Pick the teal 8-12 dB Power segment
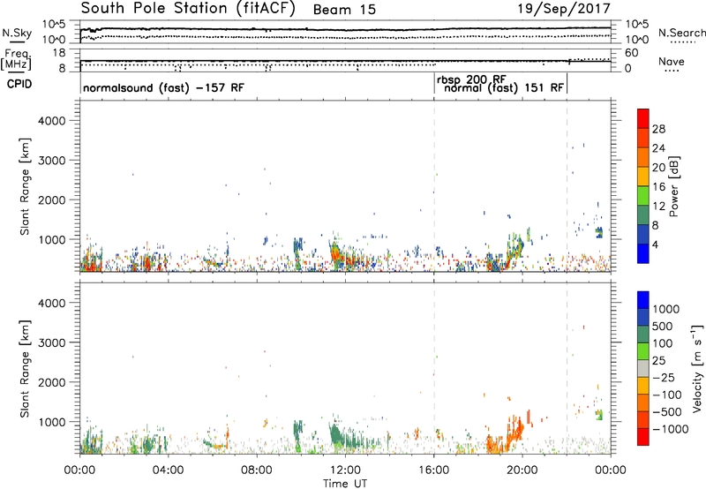This screenshot has width=706, height=489. (x=643, y=214)
